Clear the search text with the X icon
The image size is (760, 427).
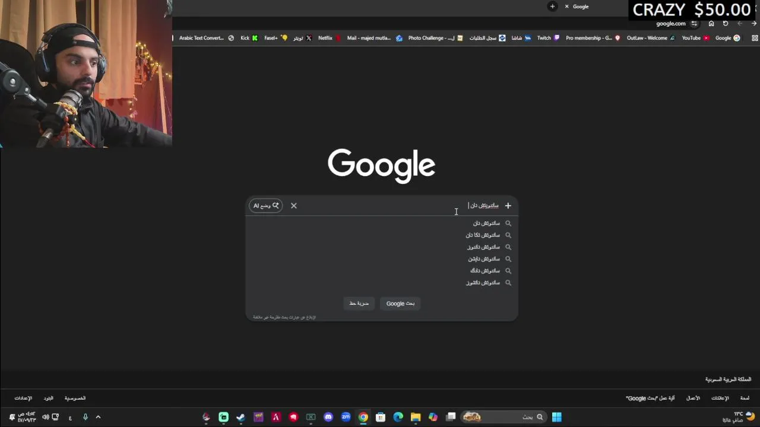click(293, 206)
